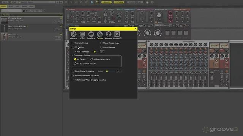
Task: Click the Perform button in toolbar
Action: [x=119, y=2]
